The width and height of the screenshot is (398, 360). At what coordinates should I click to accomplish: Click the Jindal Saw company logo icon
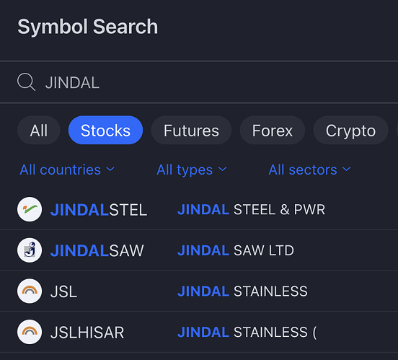(30, 250)
